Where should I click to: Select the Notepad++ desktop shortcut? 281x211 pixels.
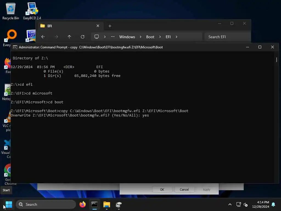tap(7, 92)
